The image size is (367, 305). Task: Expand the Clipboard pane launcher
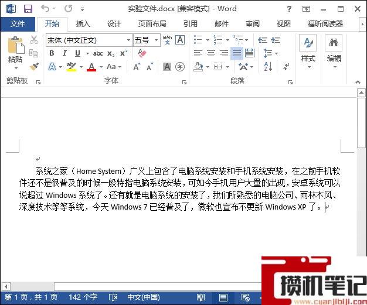[x=38, y=83]
